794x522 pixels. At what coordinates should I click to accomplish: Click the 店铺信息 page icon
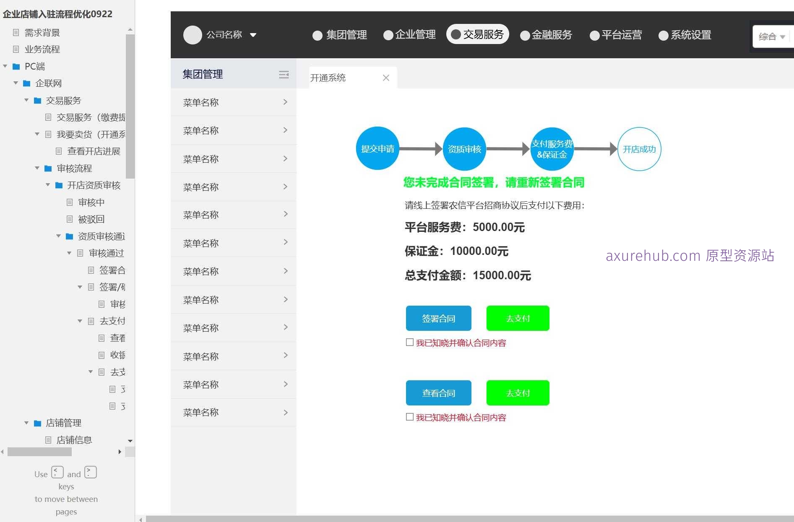48,440
